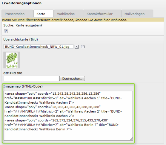Focus the empty file upload path field
This screenshot has width=166, height=145.
pos(31,79)
